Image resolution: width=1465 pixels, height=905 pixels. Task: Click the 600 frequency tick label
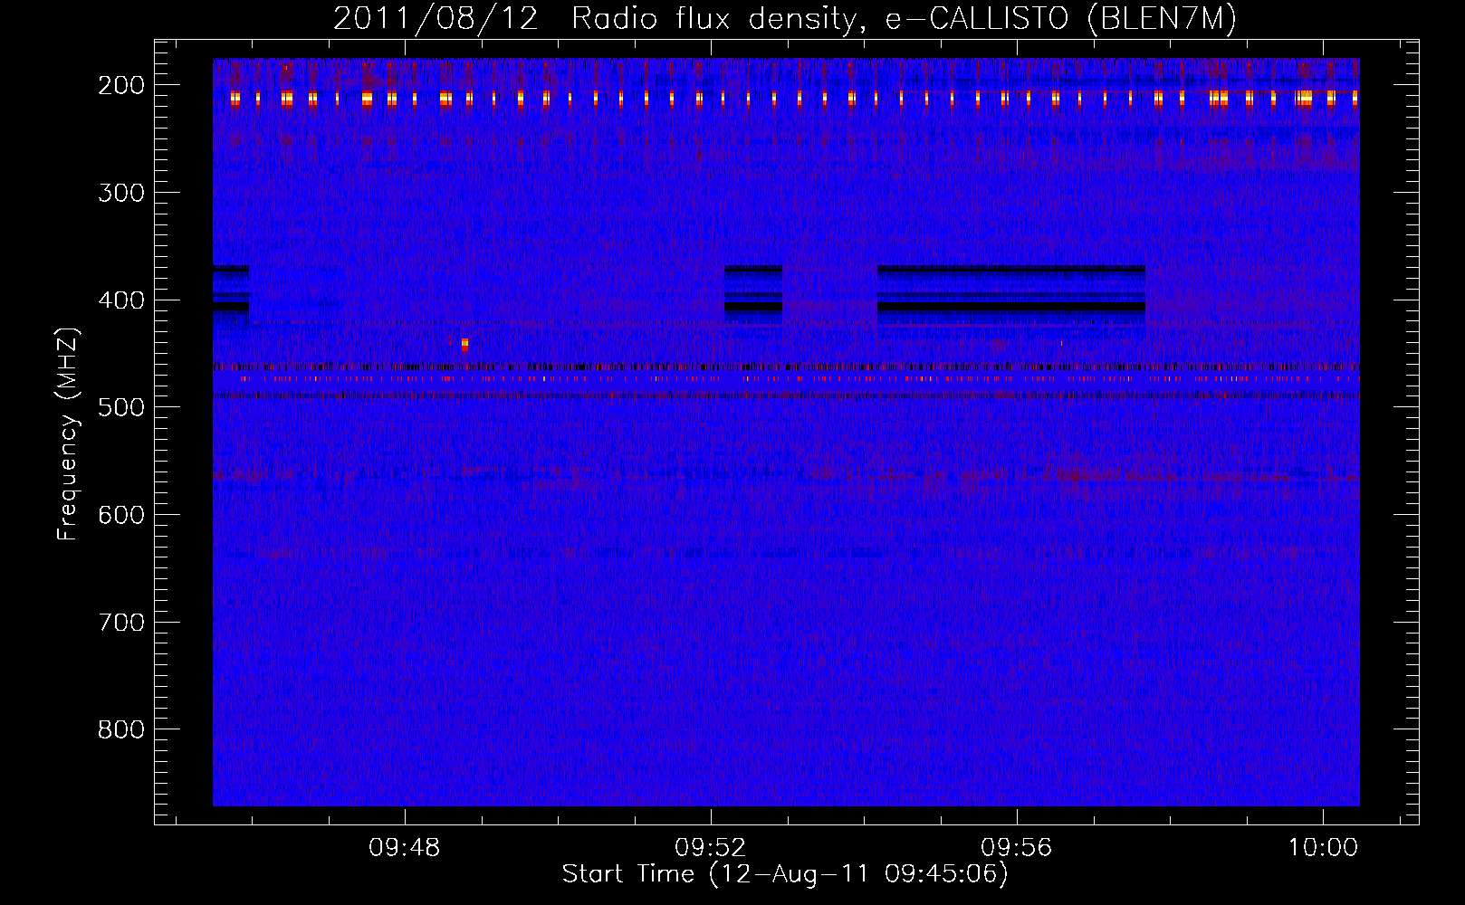[x=121, y=515]
